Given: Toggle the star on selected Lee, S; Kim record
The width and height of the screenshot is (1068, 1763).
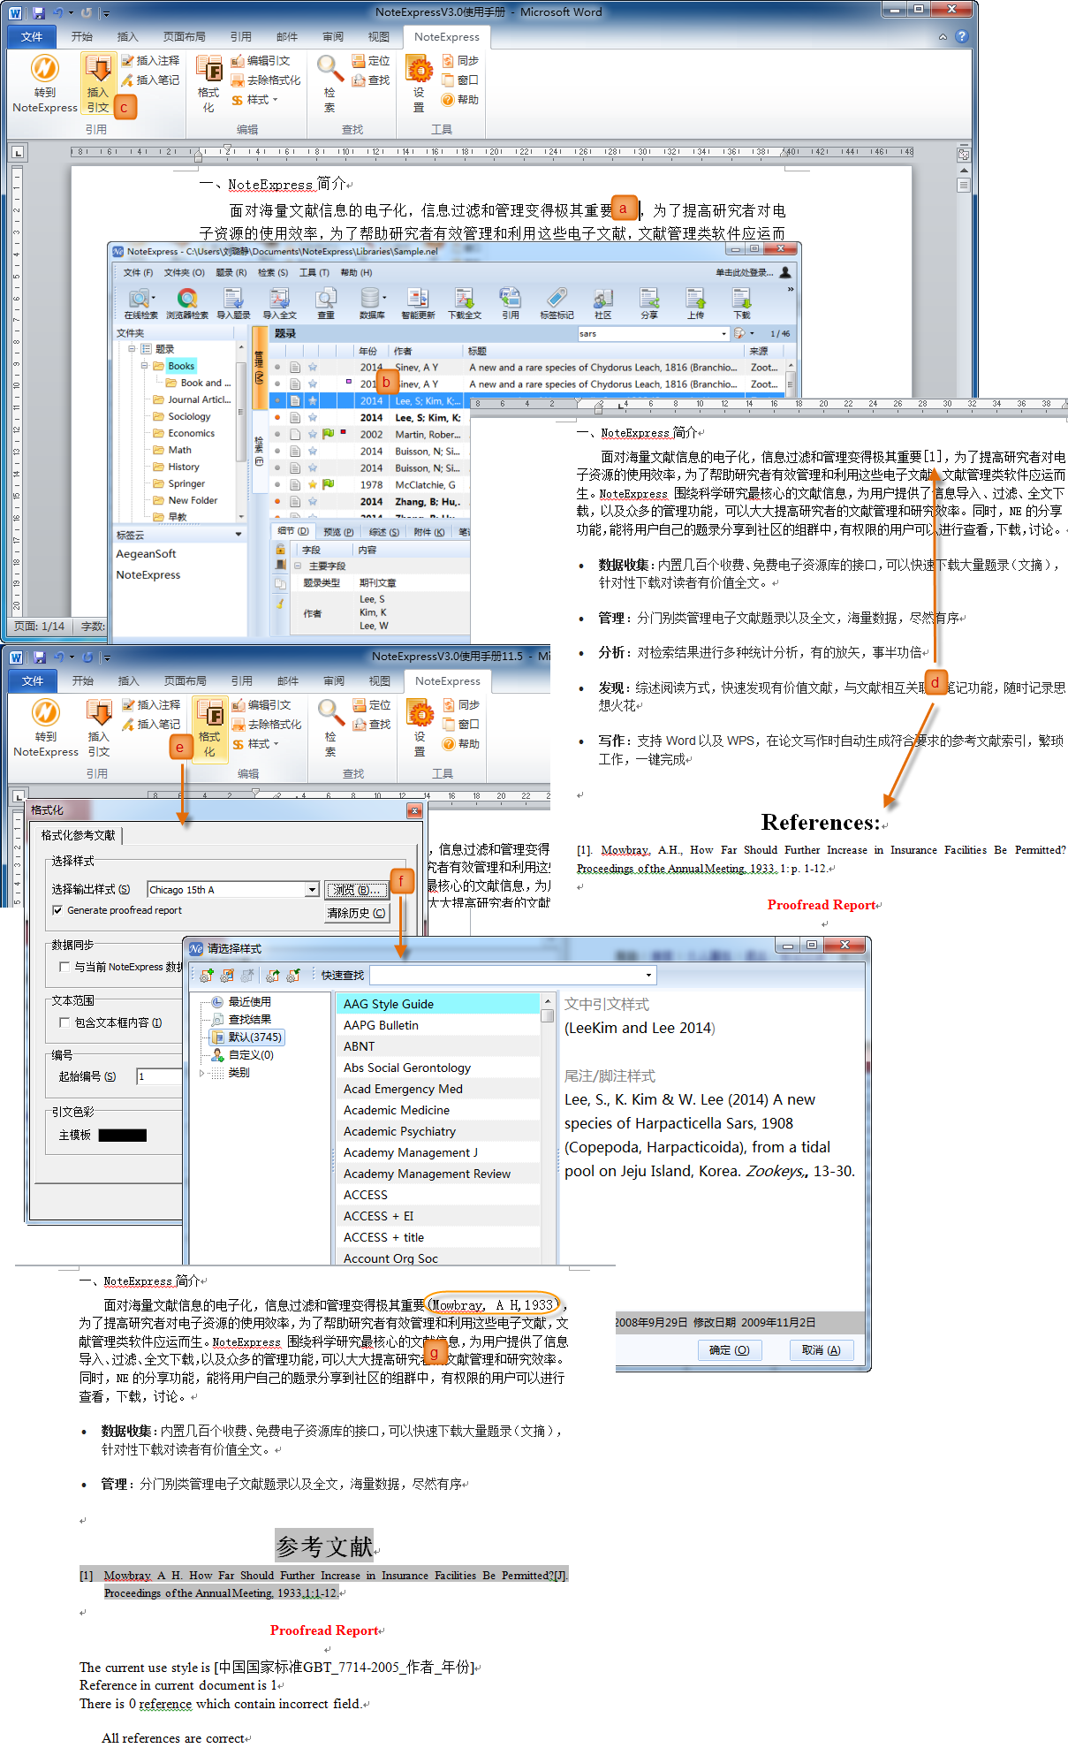Looking at the screenshot, I should pos(313,400).
